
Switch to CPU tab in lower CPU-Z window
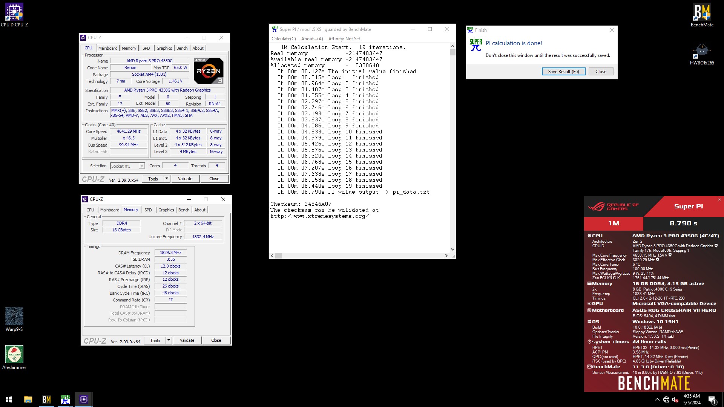point(90,210)
